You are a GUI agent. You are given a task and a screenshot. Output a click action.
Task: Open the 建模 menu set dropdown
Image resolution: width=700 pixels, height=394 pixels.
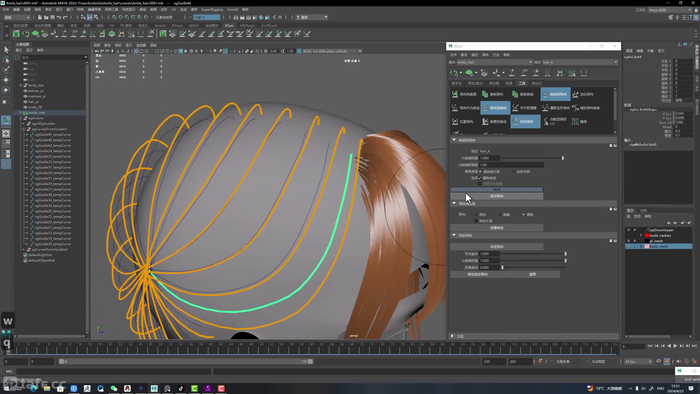click(x=17, y=17)
